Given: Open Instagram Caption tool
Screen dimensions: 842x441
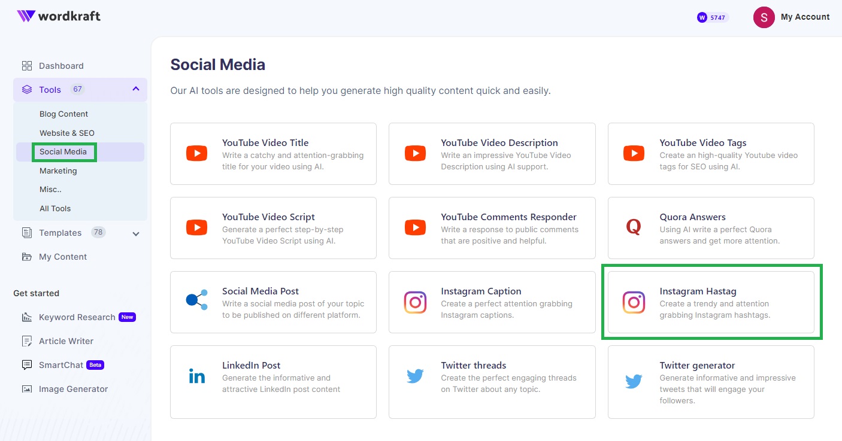Looking at the screenshot, I should coord(492,302).
